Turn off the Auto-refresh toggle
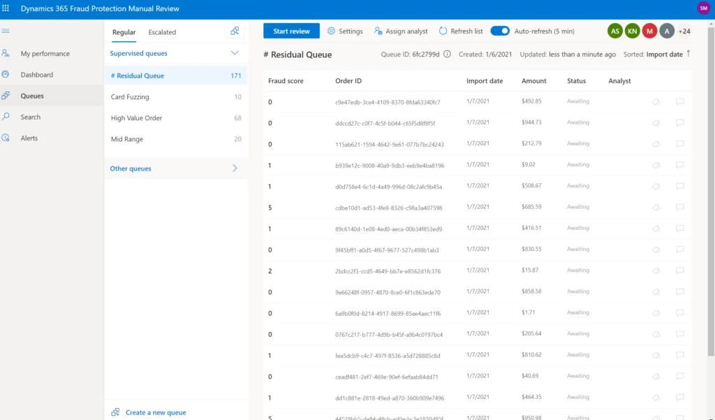Viewport: 715px width, 420px height. pos(500,31)
